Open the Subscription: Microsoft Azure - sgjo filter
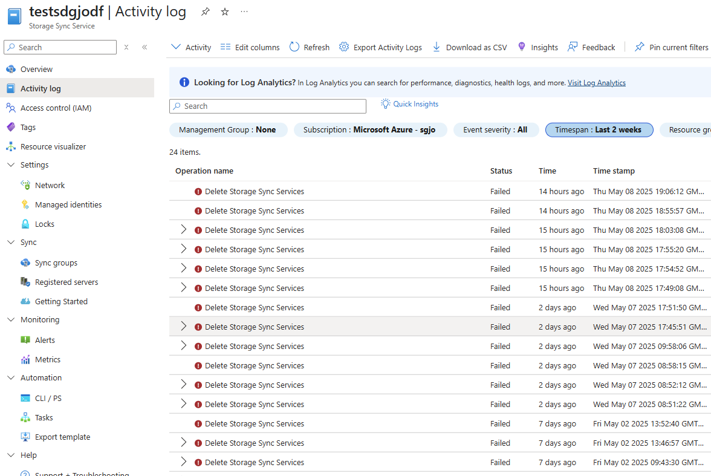 tap(370, 130)
